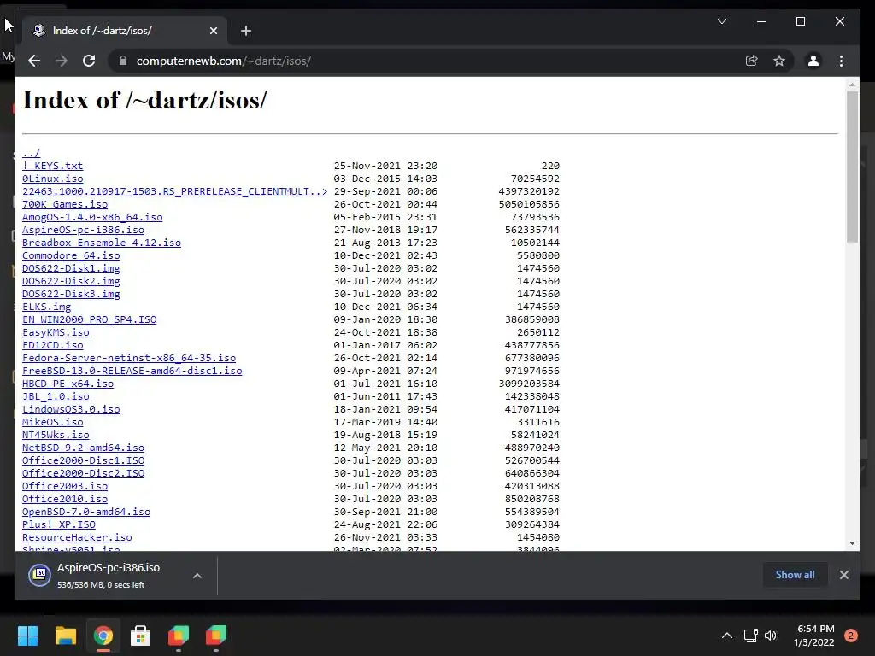Show hidden system tray icons
The height and width of the screenshot is (656, 875).
pyautogui.click(x=726, y=635)
